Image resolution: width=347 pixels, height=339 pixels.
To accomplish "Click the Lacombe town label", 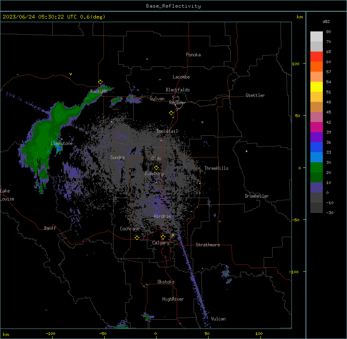I will tap(181, 77).
